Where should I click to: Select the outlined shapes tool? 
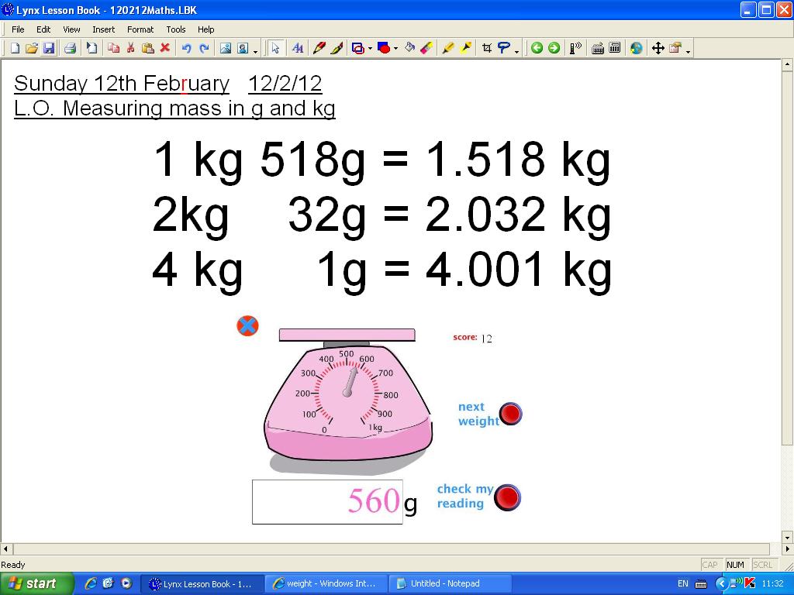(x=358, y=48)
